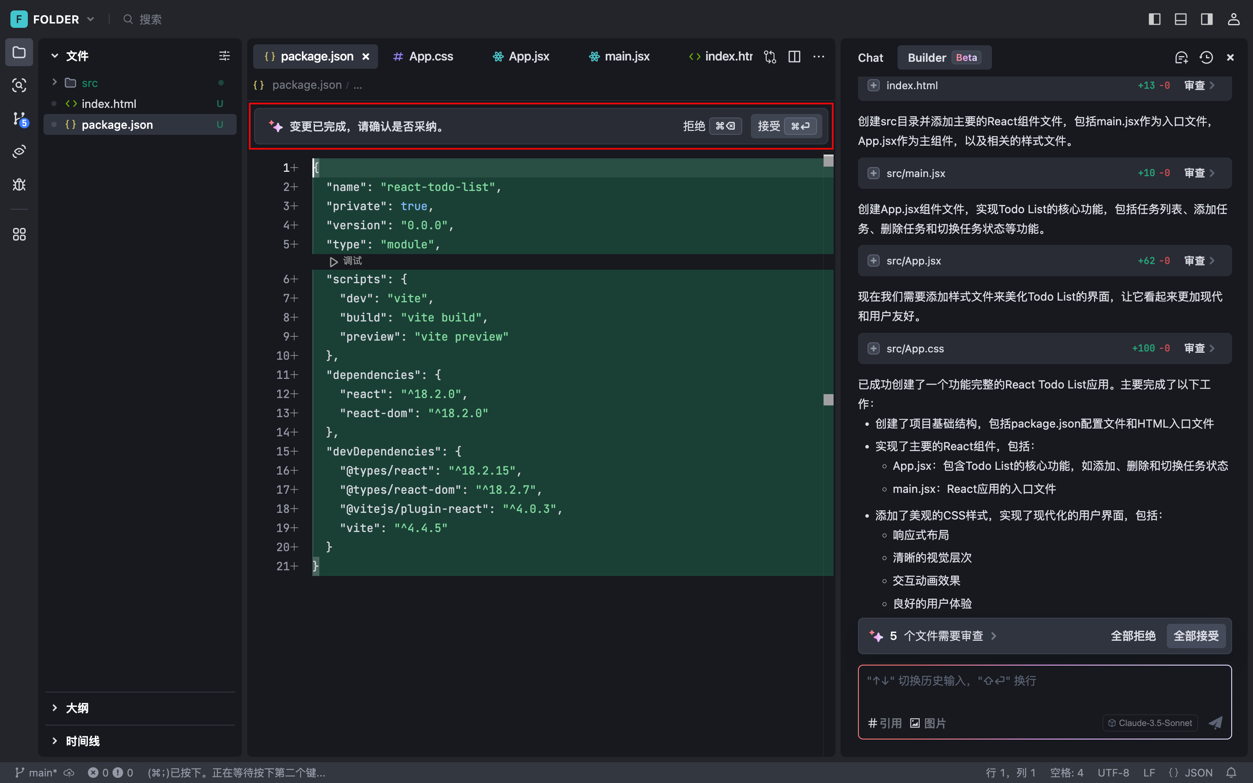This screenshot has width=1253, height=783.
Task: Reject all pending file changes
Action: (x=1134, y=636)
